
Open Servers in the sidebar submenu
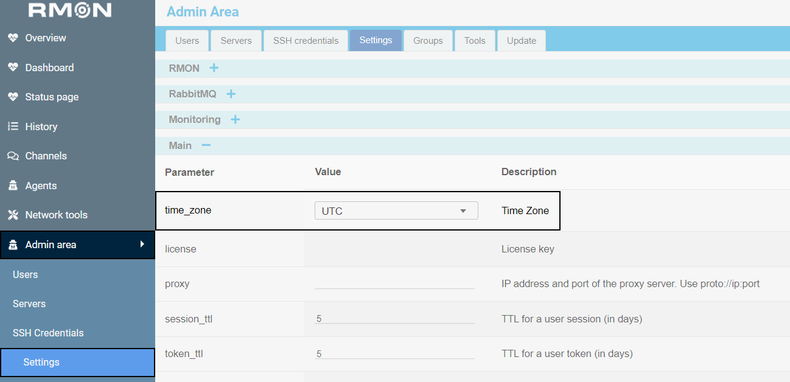point(29,304)
